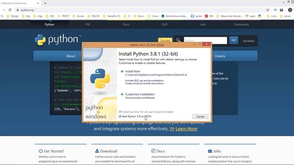Open the soccer bookmark folder

285,16
